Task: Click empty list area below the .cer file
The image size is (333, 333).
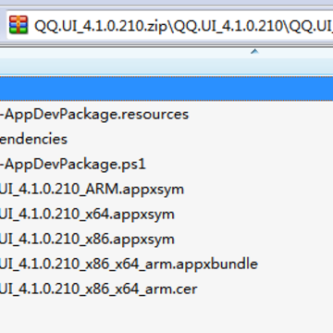Action: [166, 316]
